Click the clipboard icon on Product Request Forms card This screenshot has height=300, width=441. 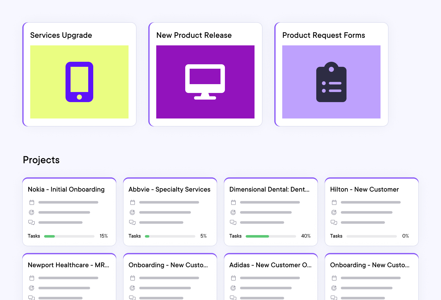pos(331,82)
